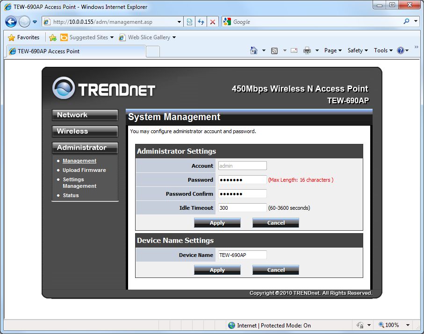Toggle Compatibility View icon

(189, 22)
